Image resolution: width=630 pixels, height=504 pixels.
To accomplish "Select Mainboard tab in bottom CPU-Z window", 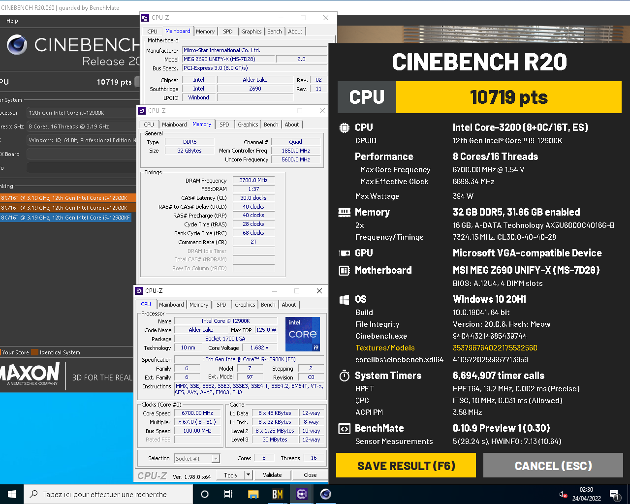I will coord(171,305).
